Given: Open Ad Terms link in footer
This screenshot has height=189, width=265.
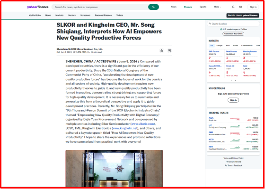Looking at the screenshot, I should point(229,165).
